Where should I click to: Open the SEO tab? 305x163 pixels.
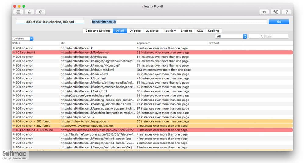click(200, 31)
